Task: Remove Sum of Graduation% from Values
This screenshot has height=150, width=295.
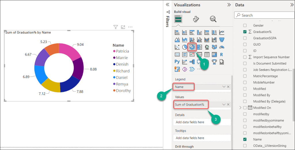Action: tap(228, 104)
